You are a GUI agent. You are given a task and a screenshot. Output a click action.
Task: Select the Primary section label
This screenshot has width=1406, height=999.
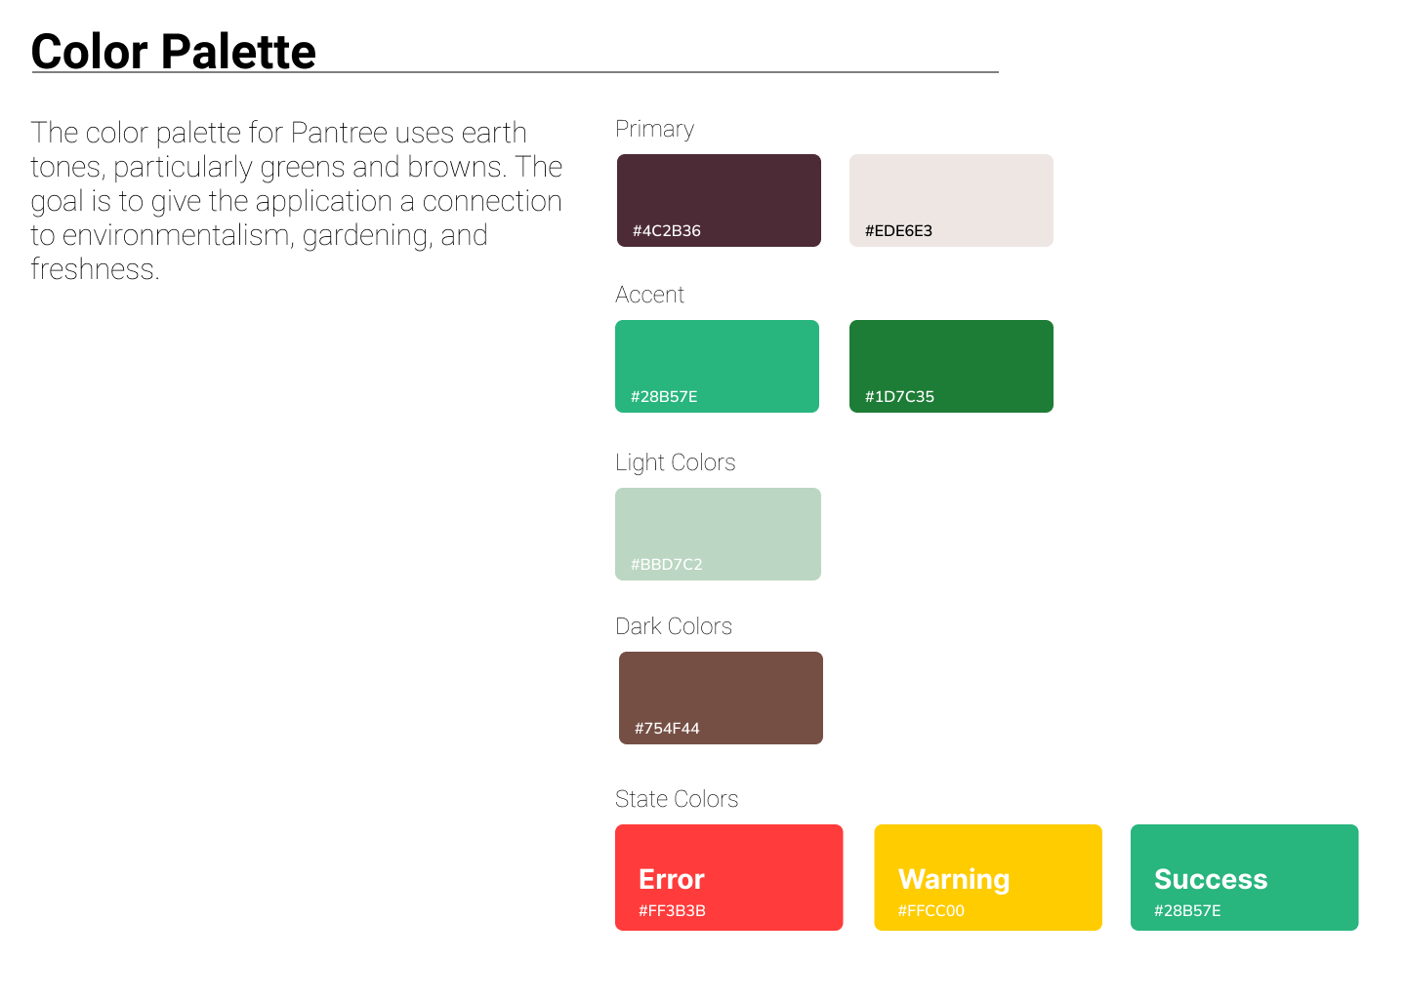click(654, 129)
